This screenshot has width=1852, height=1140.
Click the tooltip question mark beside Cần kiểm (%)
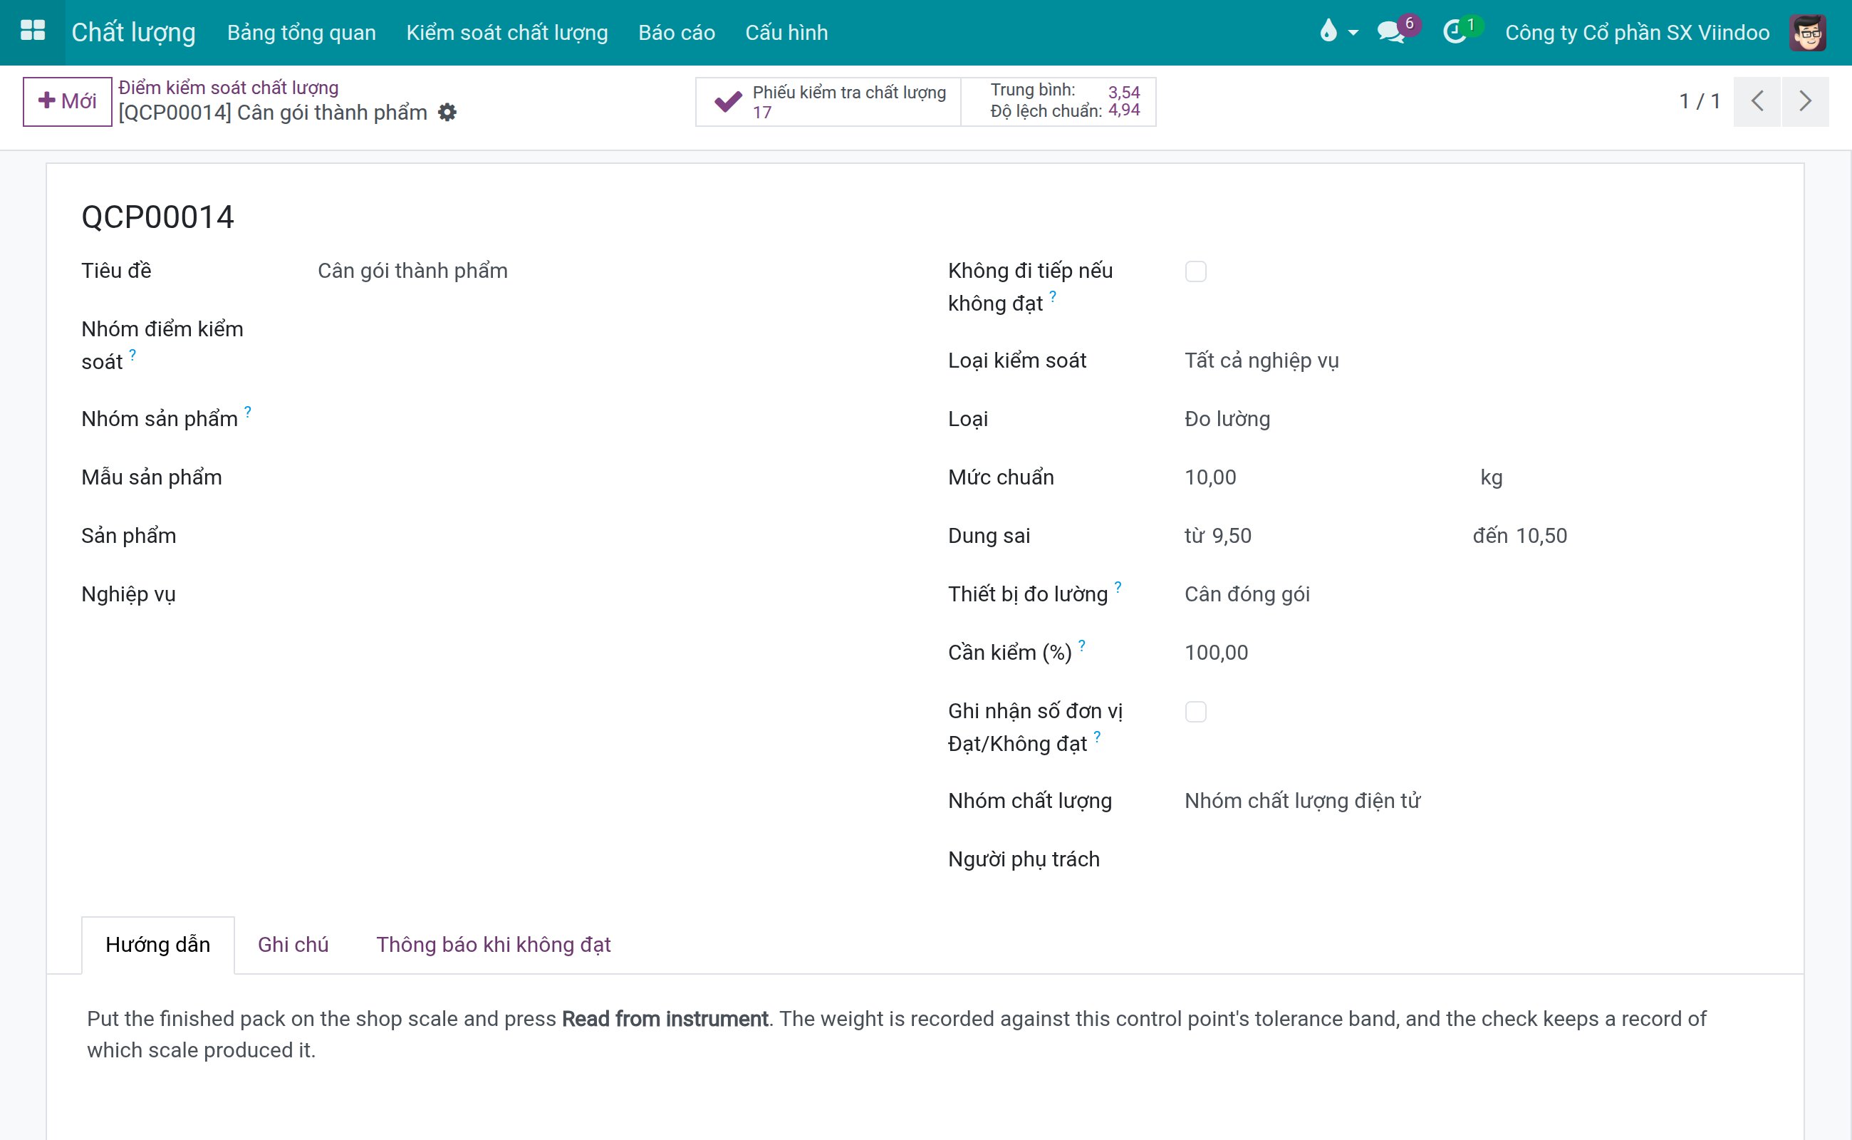click(1082, 646)
